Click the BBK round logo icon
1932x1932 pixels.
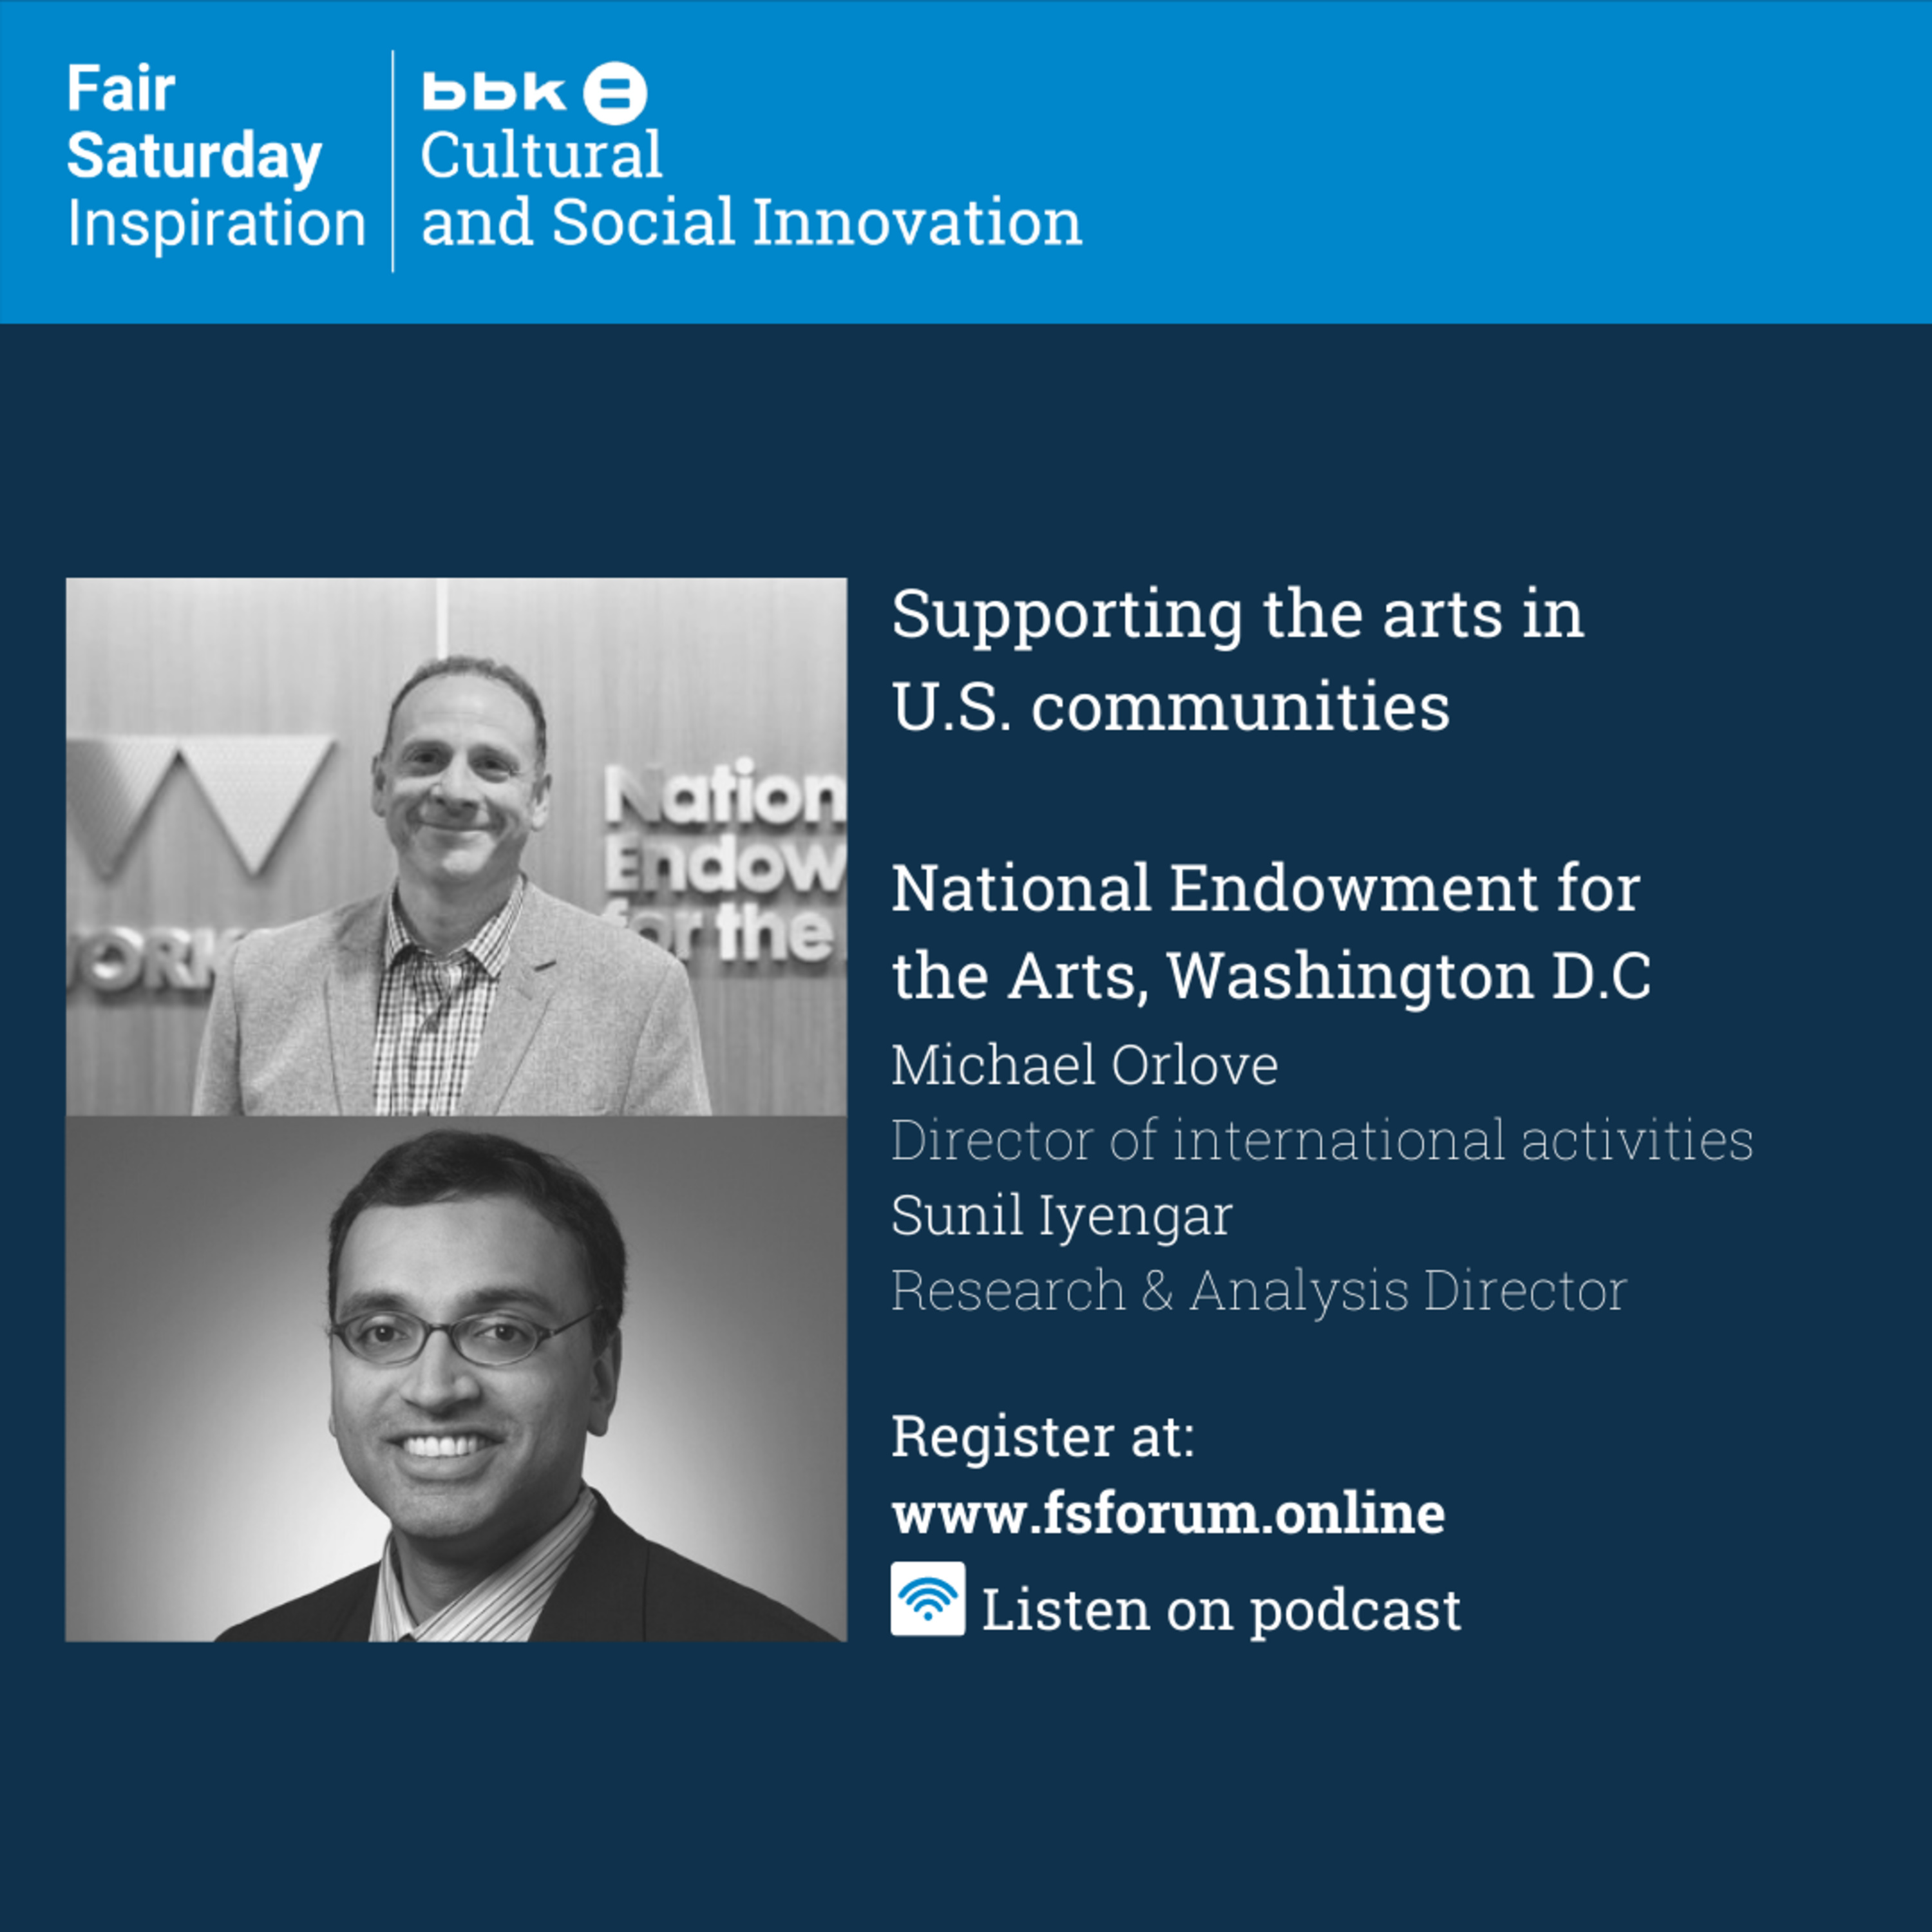[x=615, y=92]
